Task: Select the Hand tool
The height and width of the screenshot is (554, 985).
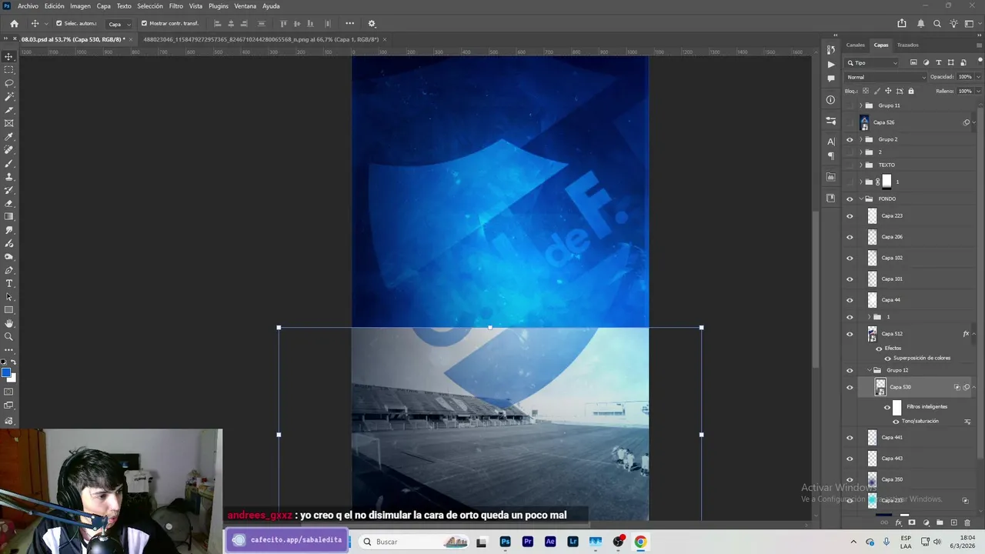Action: pyautogui.click(x=9, y=323)
